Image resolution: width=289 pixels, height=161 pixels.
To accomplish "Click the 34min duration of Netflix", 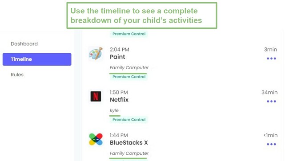I will click(x=269, y=92).
